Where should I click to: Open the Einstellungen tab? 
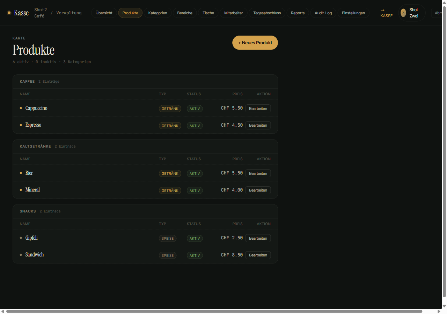[x=353, y=13]
